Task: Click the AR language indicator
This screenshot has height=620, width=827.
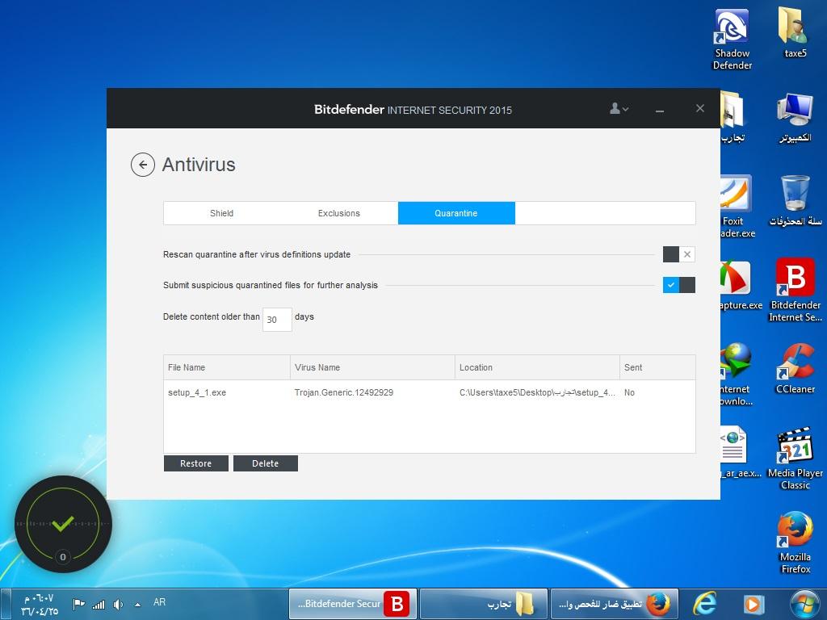Action: pyautogui.click(x=159, y=602)
